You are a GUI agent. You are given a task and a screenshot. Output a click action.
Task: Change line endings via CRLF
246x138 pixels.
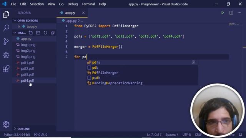pyautogui.click(x=198, y=135)
